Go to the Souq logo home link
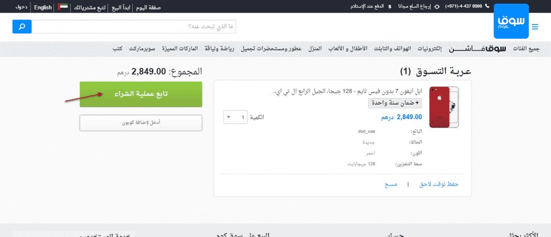The height and width of the screenshot is (237, 551). click(511, 21)
